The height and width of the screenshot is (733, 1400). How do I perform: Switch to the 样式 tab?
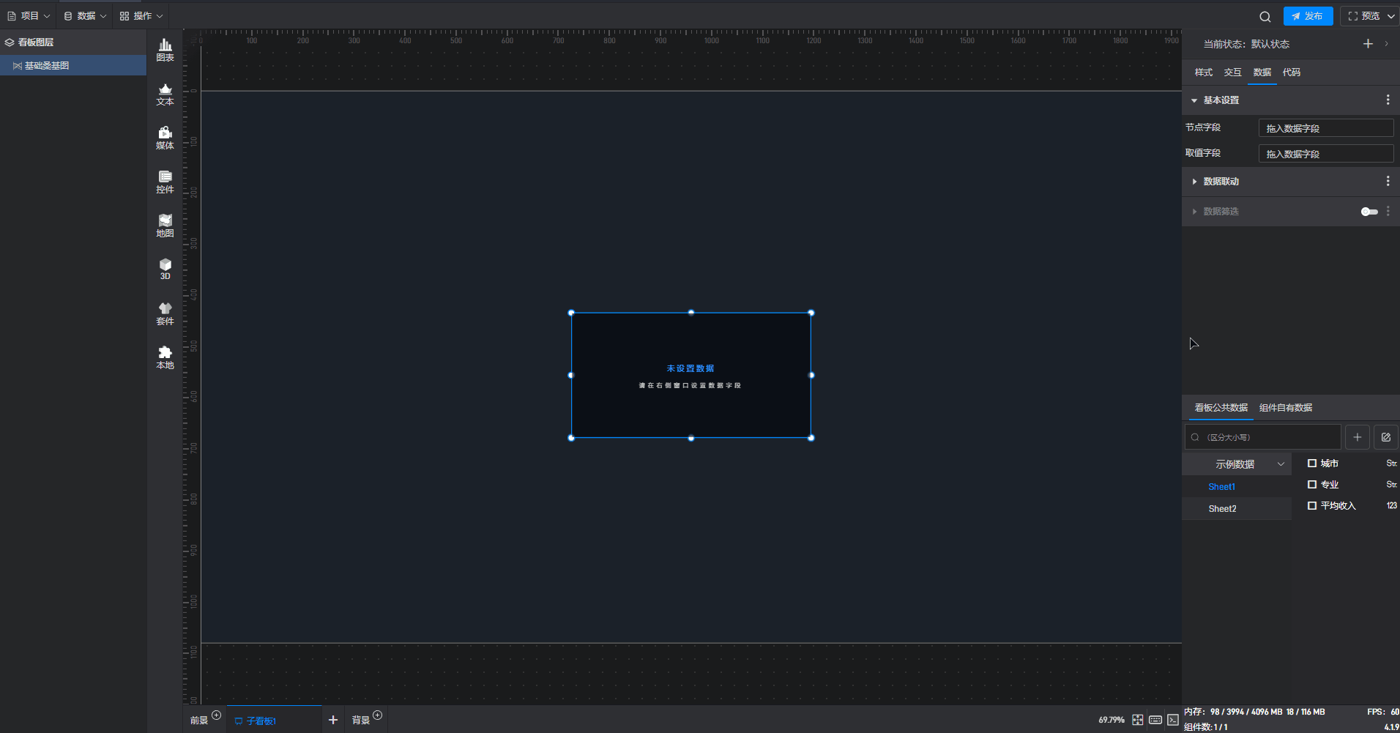point(1203,72)
